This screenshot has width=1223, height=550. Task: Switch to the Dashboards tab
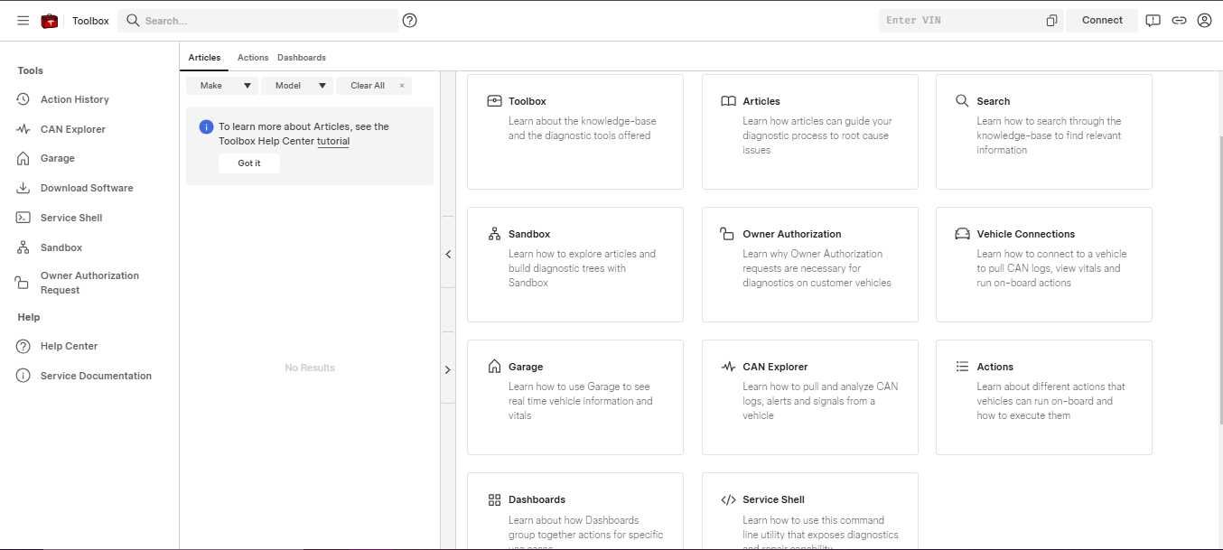point(302,58)
